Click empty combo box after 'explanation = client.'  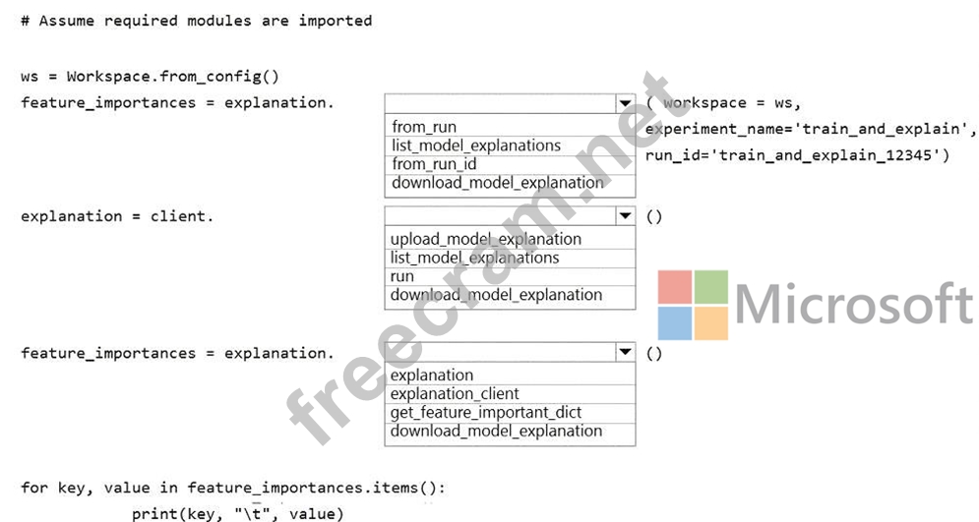point(499,216)
